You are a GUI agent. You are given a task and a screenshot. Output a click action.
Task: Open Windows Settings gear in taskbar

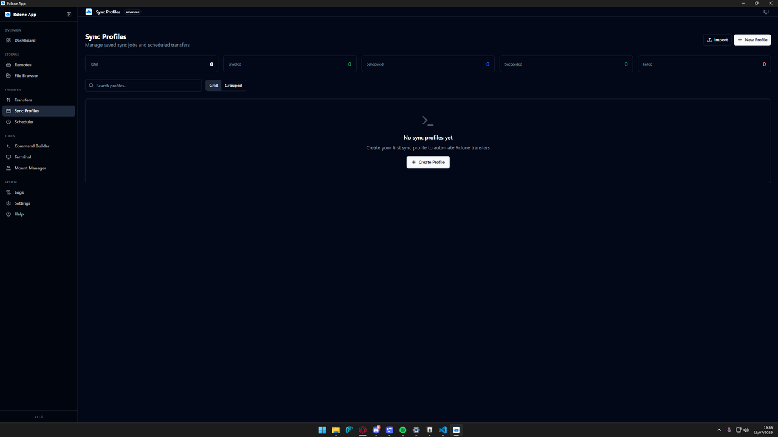416,430
